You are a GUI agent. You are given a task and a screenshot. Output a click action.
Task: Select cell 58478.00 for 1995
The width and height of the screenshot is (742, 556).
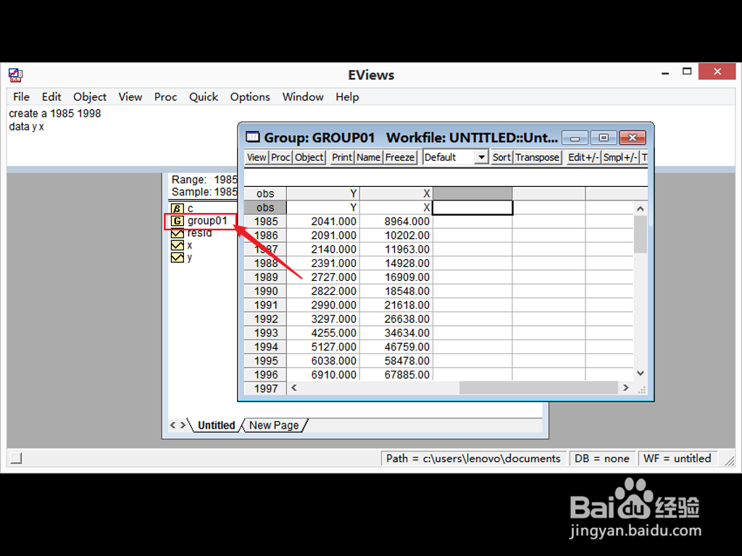[x=396, y=361]
